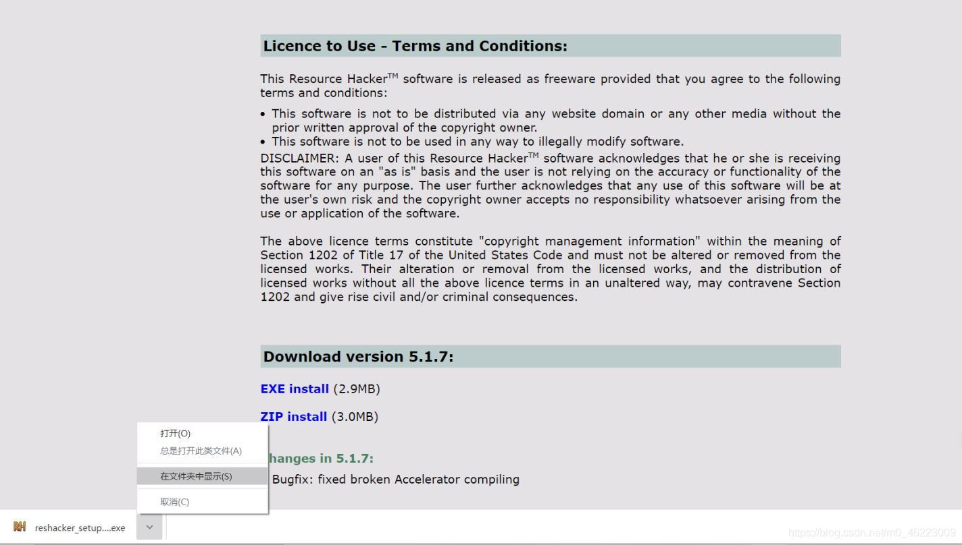Choose 在文件夹中显示(S) in context menu
Image resolution: width=962 pixels, height=545 pixels.
tap(203, 476)
